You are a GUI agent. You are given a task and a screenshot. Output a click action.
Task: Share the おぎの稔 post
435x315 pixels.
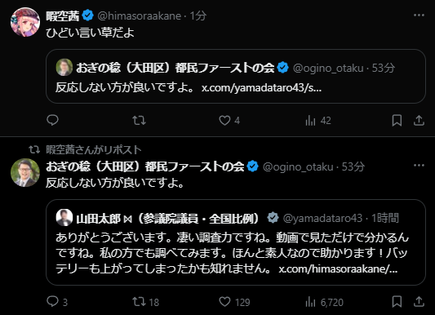tap(419, 302)
